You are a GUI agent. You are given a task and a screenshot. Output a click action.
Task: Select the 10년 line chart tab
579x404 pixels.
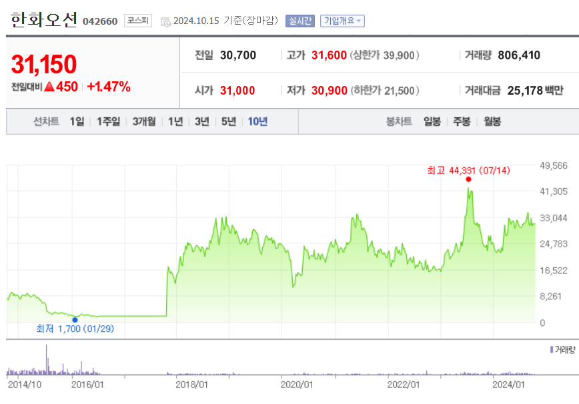click(257, 121)
